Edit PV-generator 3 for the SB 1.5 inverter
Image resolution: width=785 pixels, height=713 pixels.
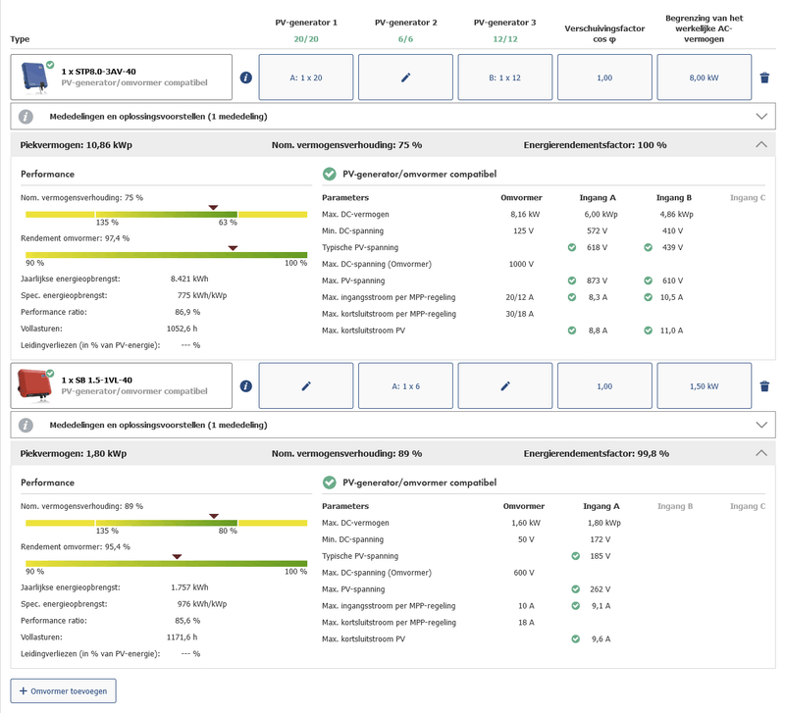click(505, 386)
